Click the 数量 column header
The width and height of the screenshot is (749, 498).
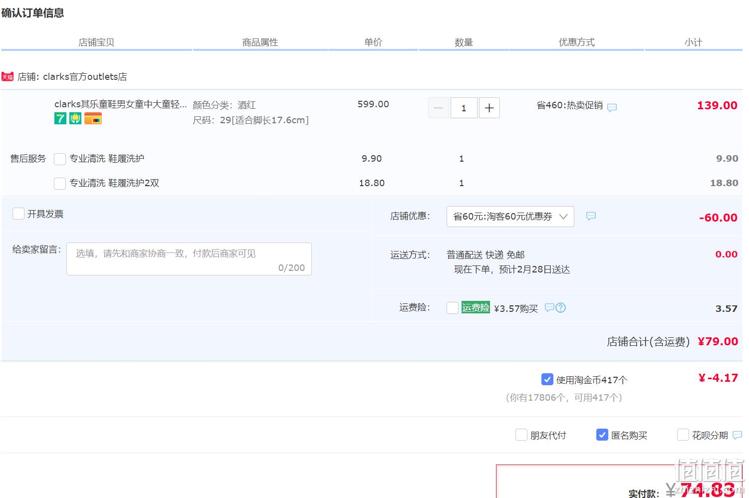click(464, 42)
